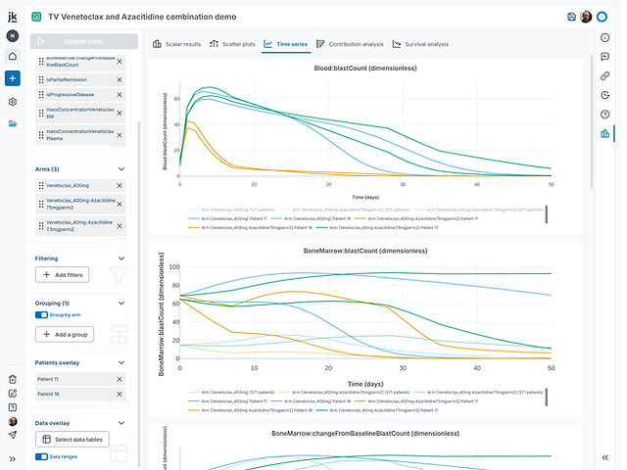Click the blue plus icon in the sidebar
Viewport: 627px width, 470px height.
click(x=13, y=78)
